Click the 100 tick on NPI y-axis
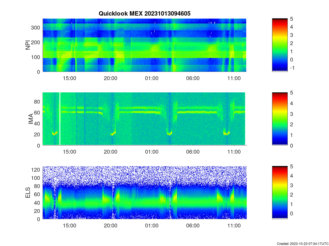Viewport: 329px width, 246px height. tap(36, 57)
